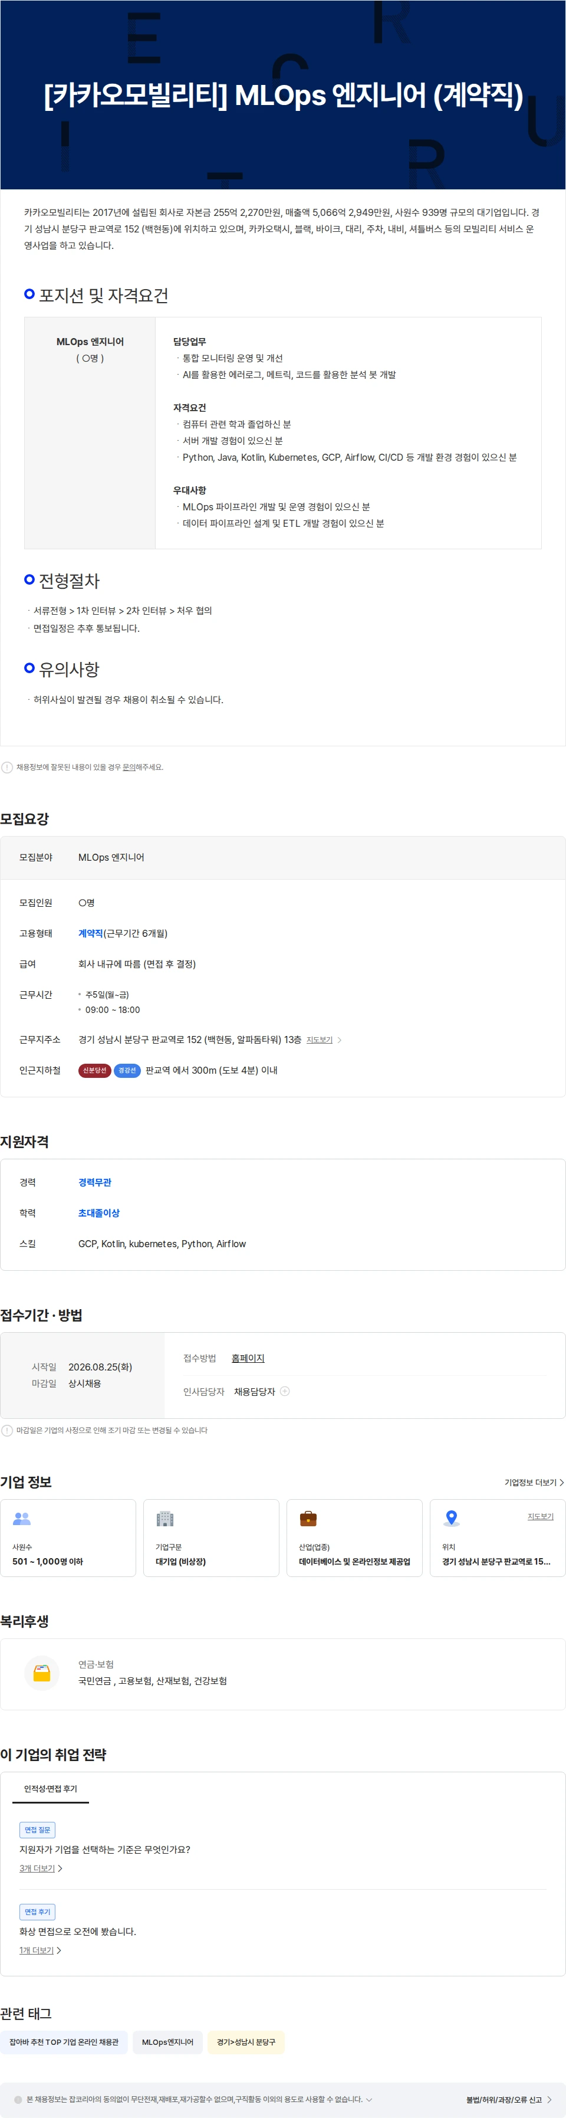The width and height of the screenshot is (566, 2118).
Task: Click the 신분당선 subway line badge
Action: pyautogui.click(x=94, y=1071)
